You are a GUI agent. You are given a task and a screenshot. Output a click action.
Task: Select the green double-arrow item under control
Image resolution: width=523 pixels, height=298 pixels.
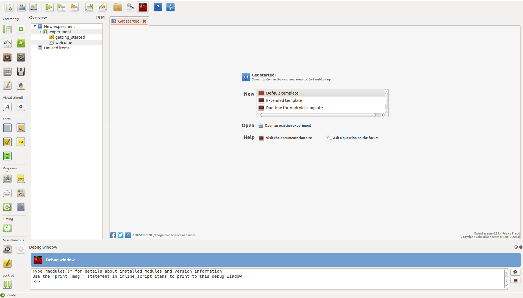click(7, 284)
